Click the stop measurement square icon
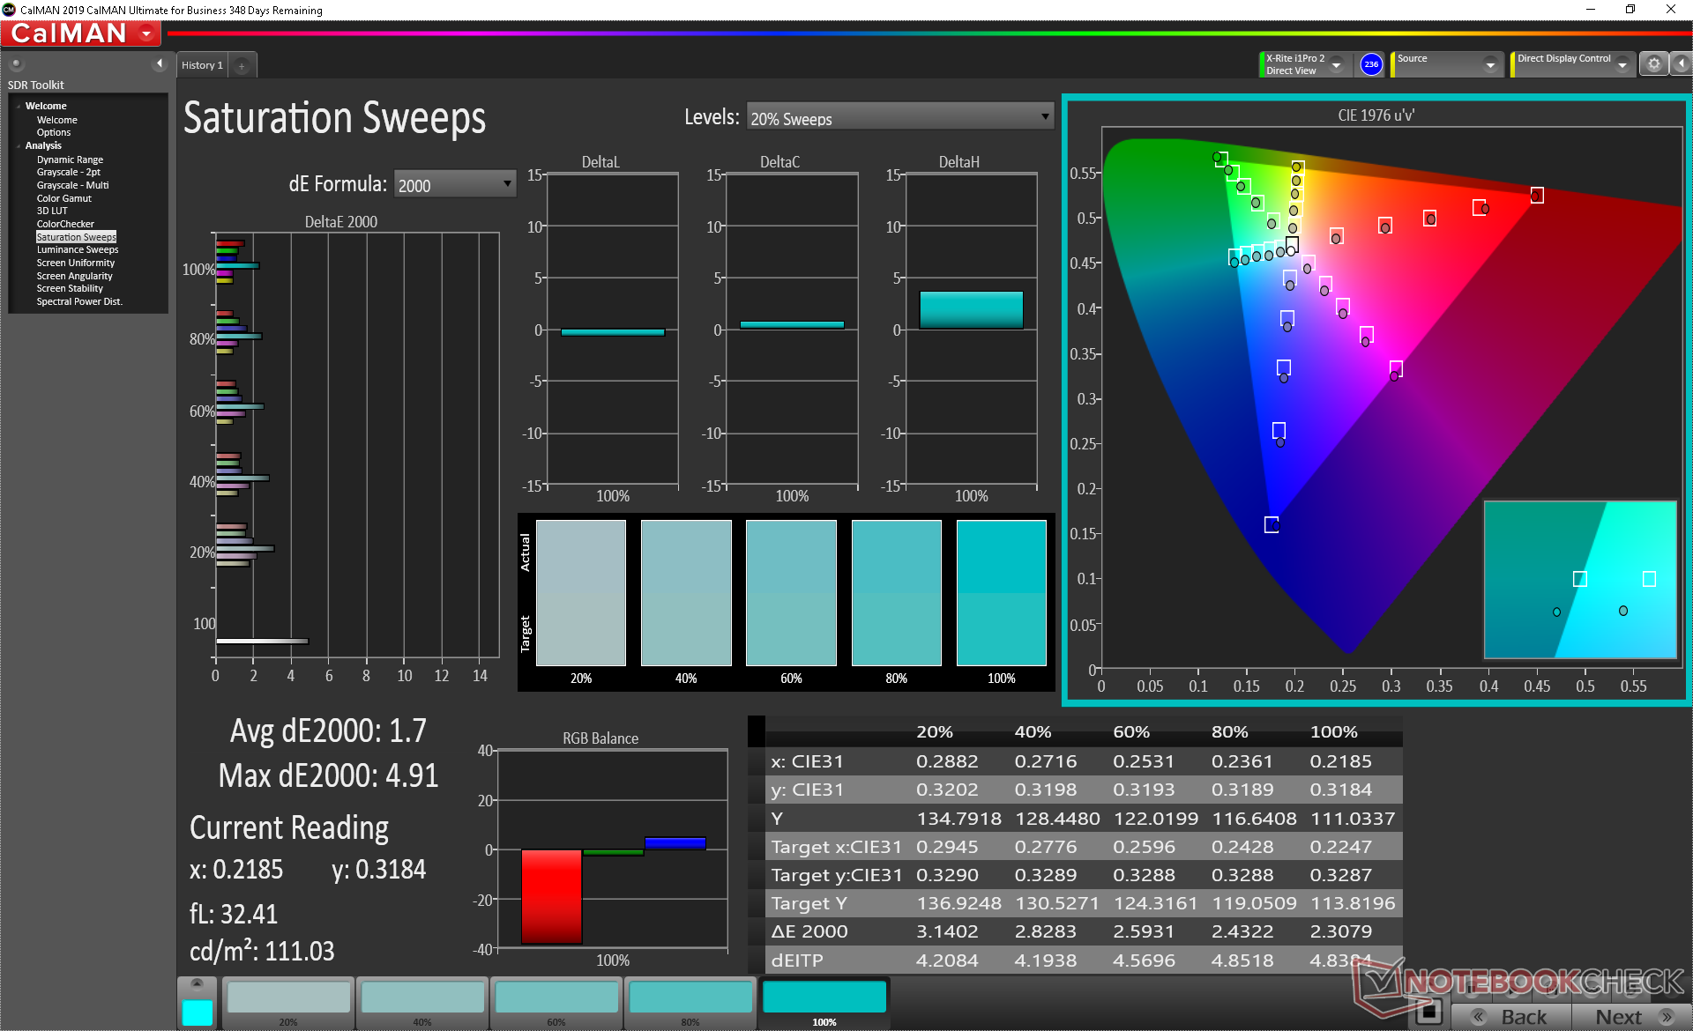Image resolution: width=1693 pixels, height=1031 pixels. [1428, 1011]
